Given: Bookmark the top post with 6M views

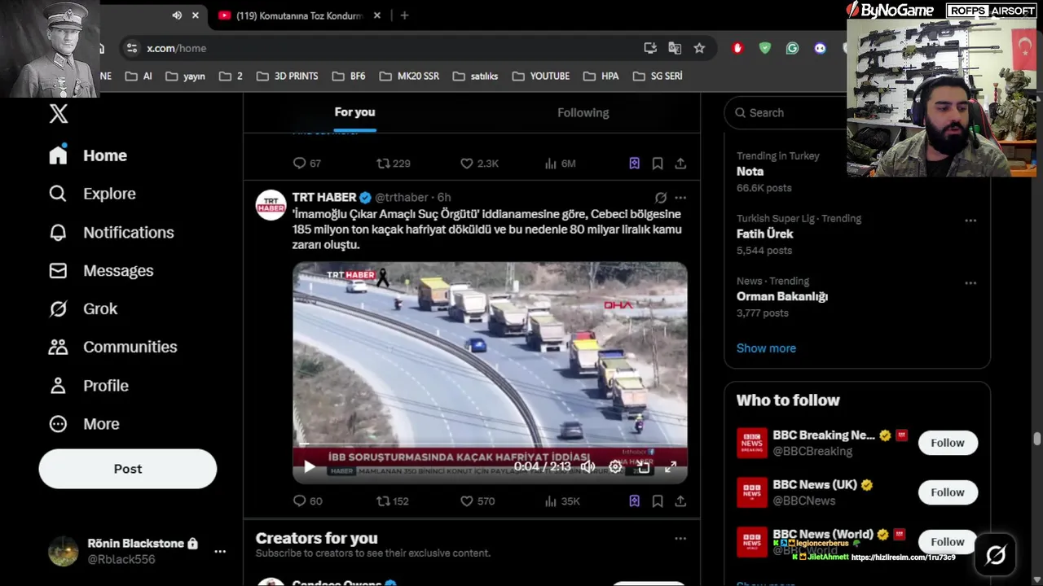Looking at the screenshot, I should (658, 164).
